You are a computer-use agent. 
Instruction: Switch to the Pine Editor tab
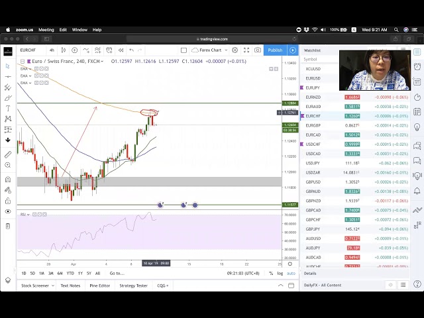[x=99, y=286]
